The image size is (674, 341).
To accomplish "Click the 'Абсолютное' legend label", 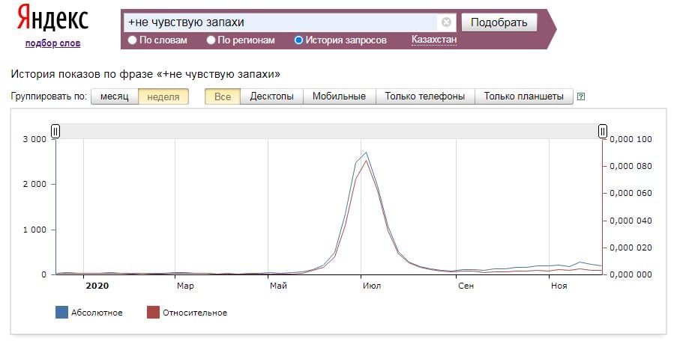I will coord(97,313).
